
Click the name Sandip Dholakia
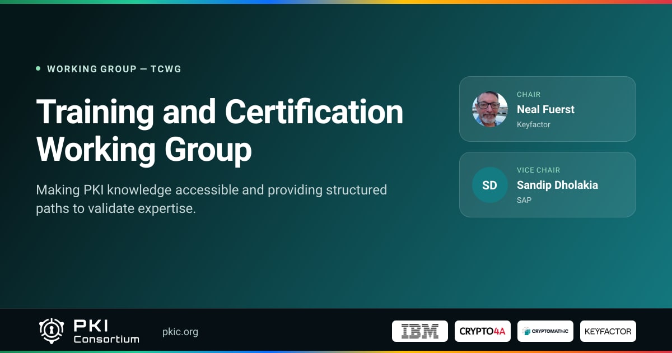pos(557,185)
